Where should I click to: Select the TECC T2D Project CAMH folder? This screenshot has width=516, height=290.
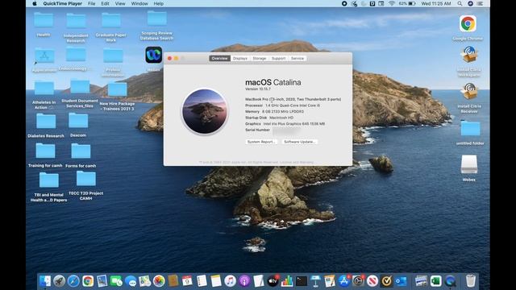click(x=86, y=179)
